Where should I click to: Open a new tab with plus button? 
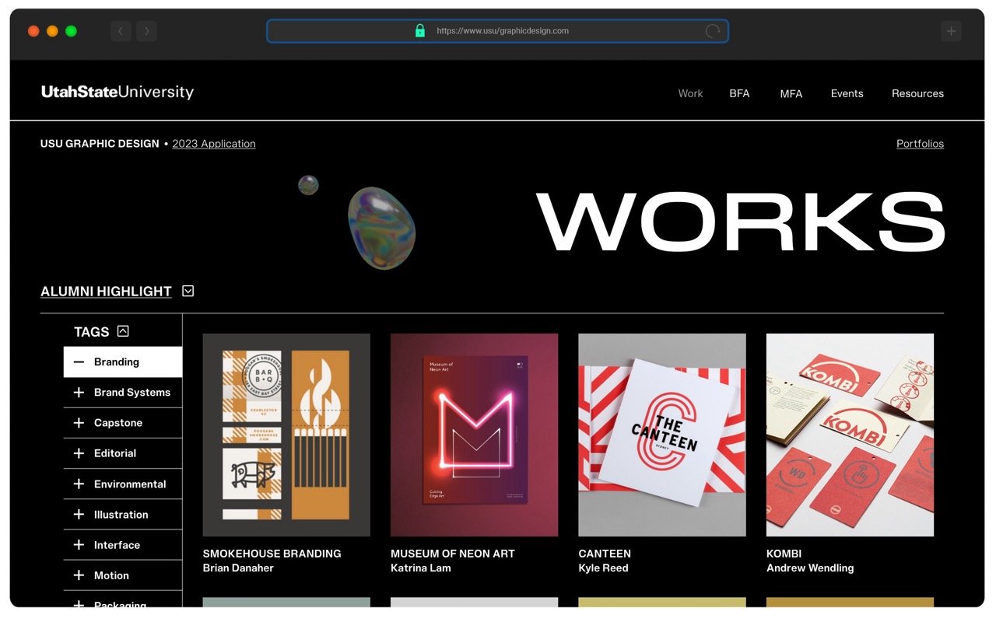[x=951, y=31]
